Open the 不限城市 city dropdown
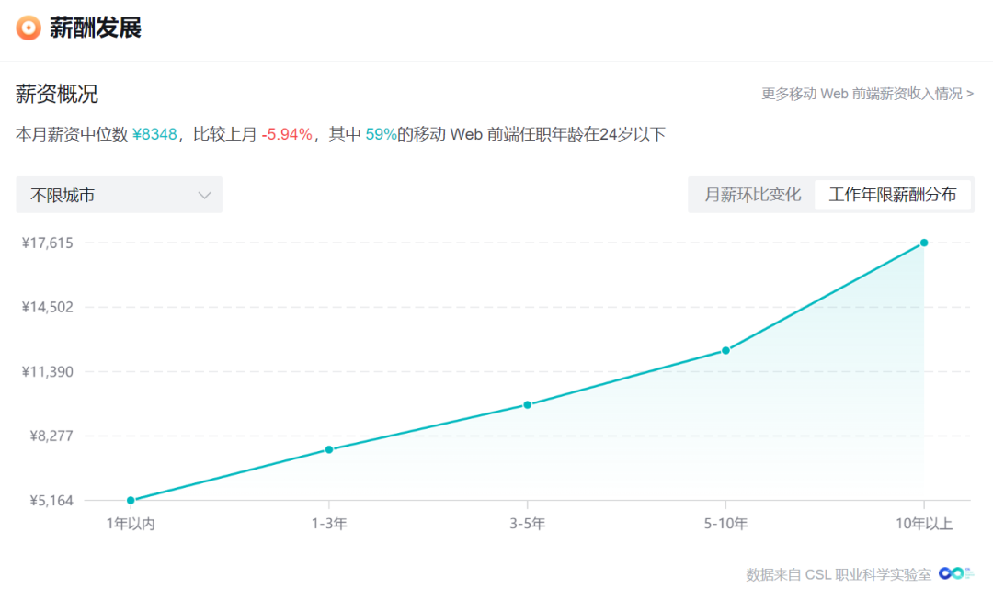The image size is (993, 600). click(x=119, y=195)
